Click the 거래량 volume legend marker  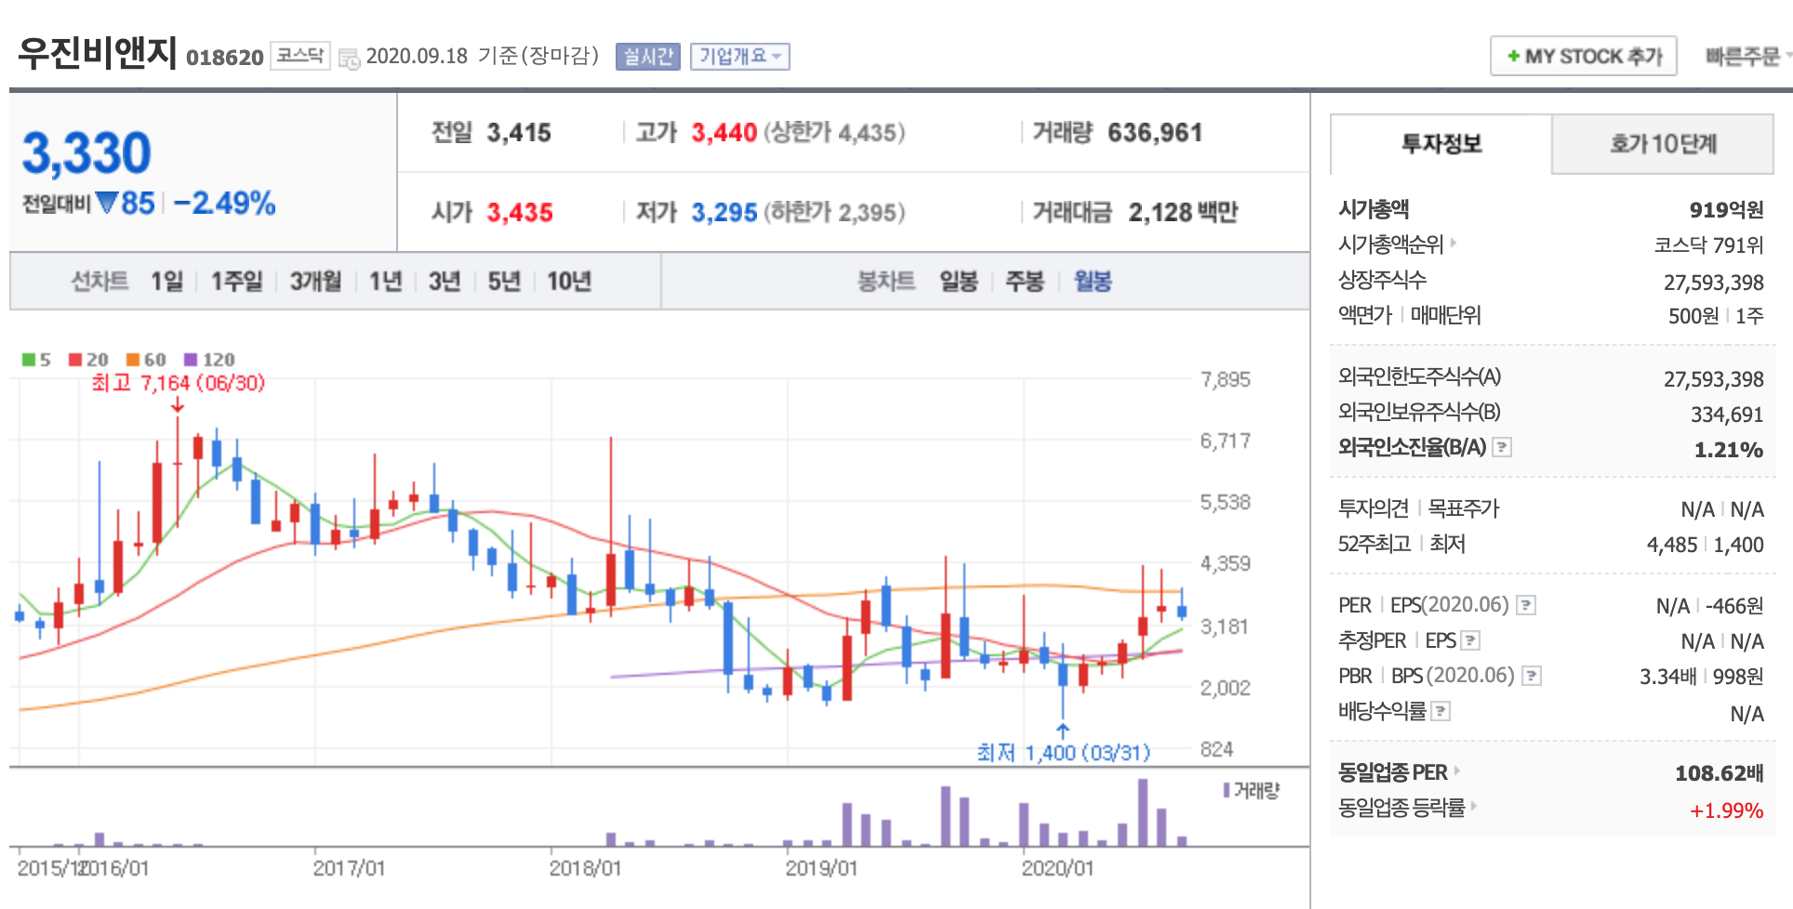(x=1227, y=790)
